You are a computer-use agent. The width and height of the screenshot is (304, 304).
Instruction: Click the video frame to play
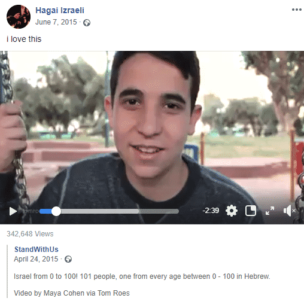(x=152, y=127)
